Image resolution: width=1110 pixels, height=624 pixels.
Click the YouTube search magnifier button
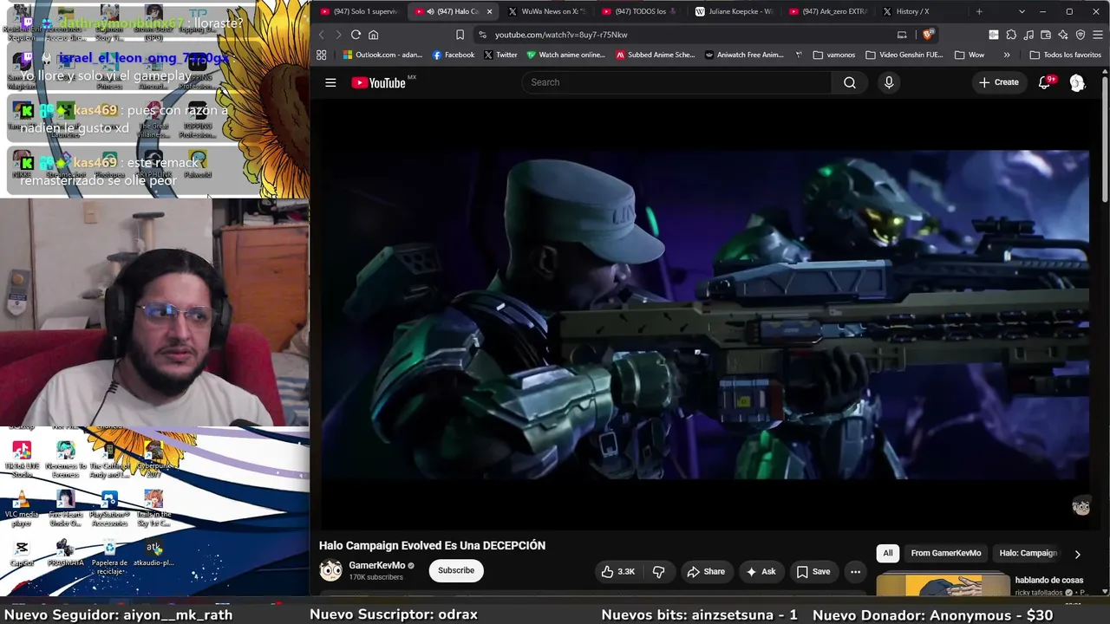(x=850, y=82)
